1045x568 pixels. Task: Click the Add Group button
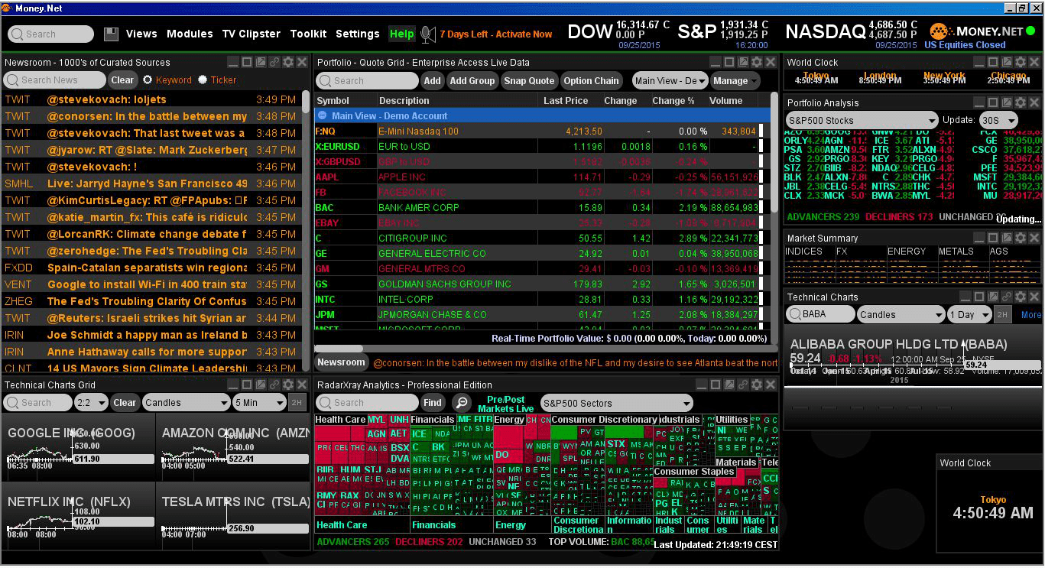(472, 80)
